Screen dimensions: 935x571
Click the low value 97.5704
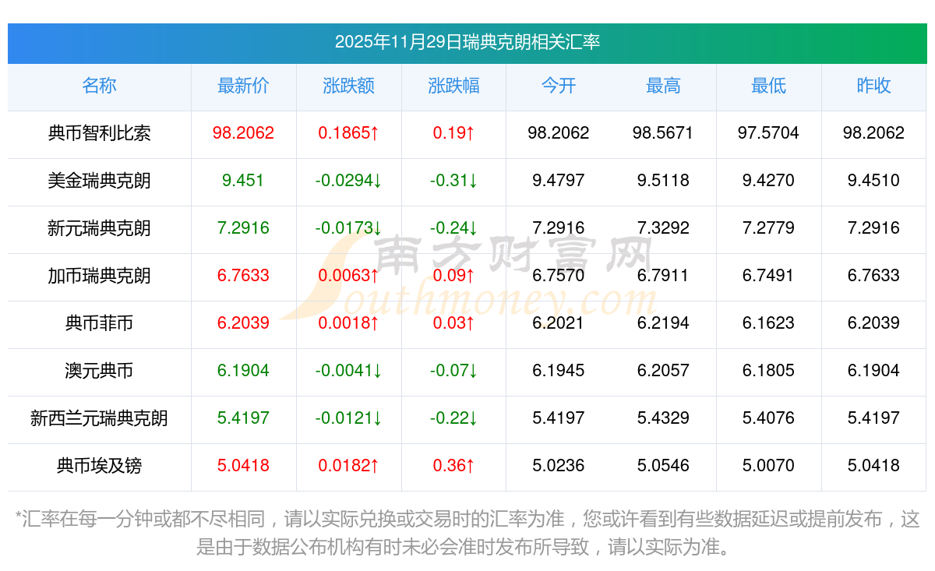tap(768, 133)
